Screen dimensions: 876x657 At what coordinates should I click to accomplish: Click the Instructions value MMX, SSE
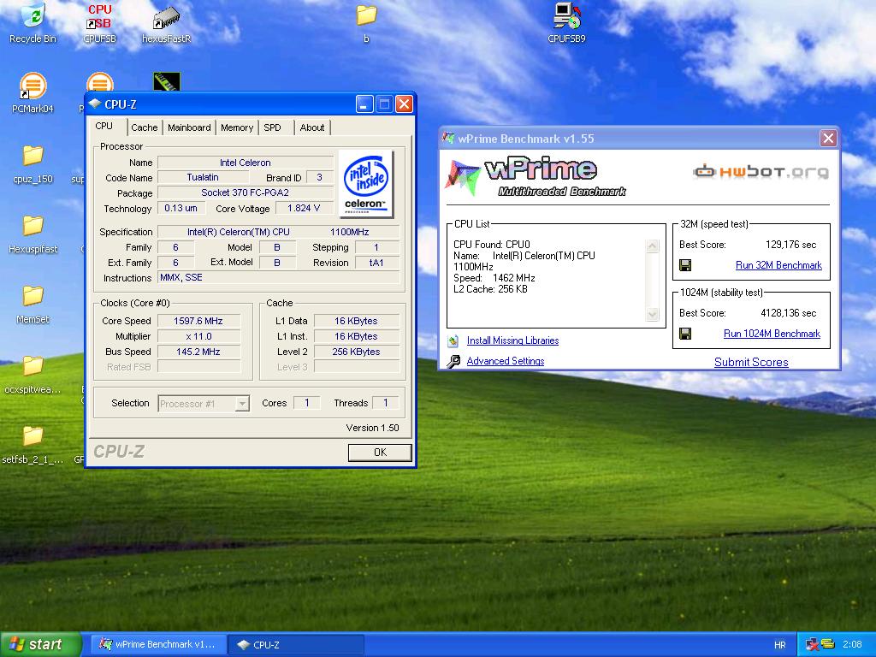click(279, 277)
